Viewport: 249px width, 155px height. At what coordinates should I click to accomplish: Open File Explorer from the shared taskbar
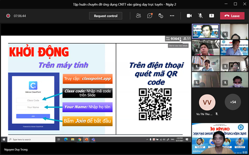pyautogui.click(x=72, y=139)
